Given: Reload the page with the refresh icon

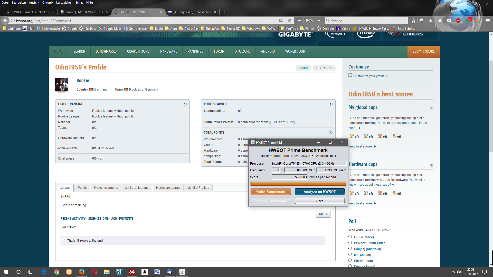Looking at the screenshot, I should (289, 21).
